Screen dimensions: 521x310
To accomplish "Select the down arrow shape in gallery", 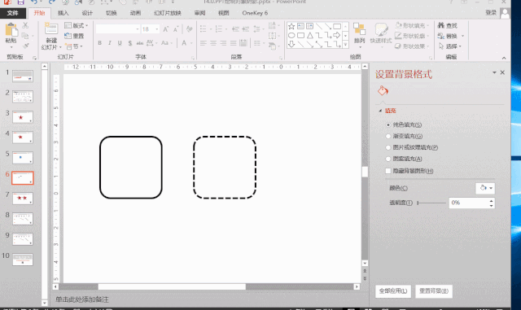I will [291, 44].
